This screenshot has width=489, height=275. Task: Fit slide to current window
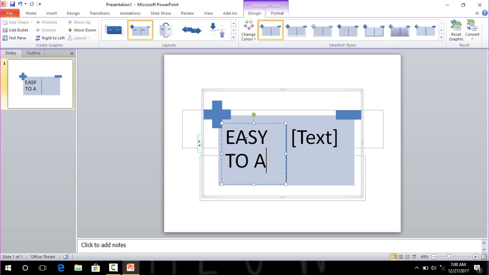point(484,257)
